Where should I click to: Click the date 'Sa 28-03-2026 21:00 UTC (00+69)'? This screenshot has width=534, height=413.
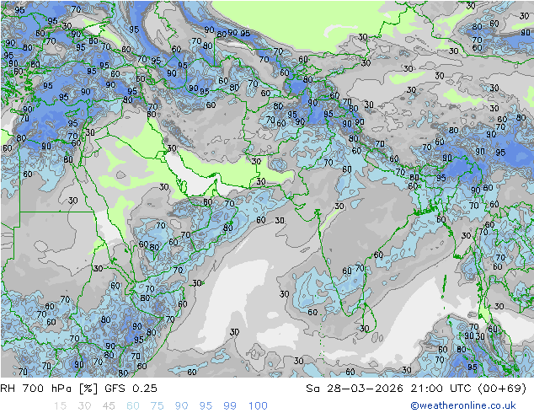point(416,388)
